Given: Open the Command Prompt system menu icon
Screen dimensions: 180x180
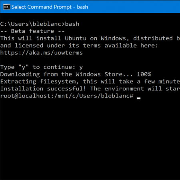Looking at the screenshot, I should [7, 7].
